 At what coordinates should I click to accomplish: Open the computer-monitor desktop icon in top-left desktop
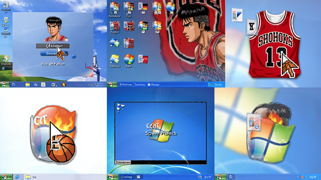pos(6,21)
